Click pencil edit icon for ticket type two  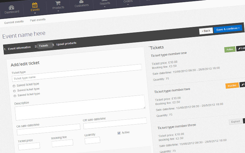coord(243,84)
